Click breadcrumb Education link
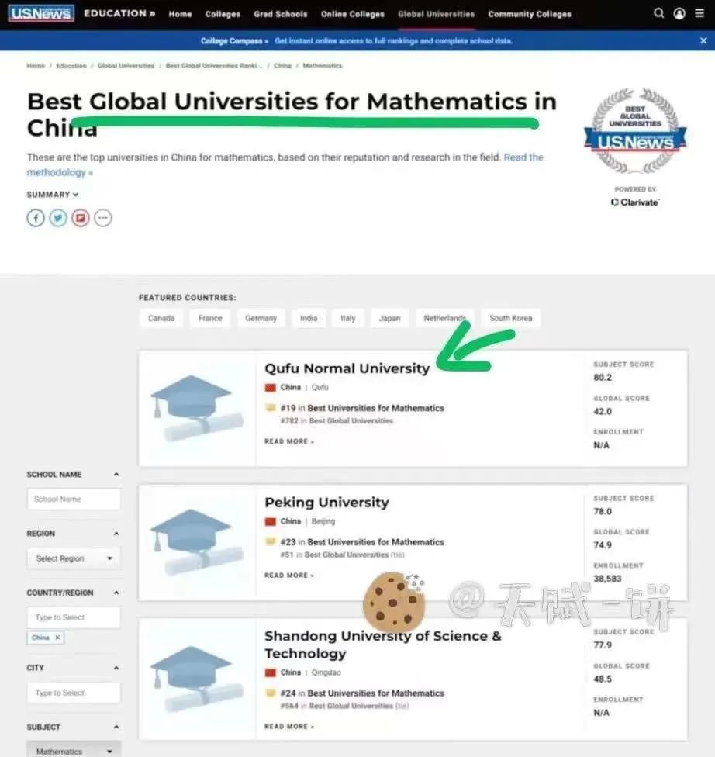The height and width of the screenshot is (757, 715). (71, 66)
